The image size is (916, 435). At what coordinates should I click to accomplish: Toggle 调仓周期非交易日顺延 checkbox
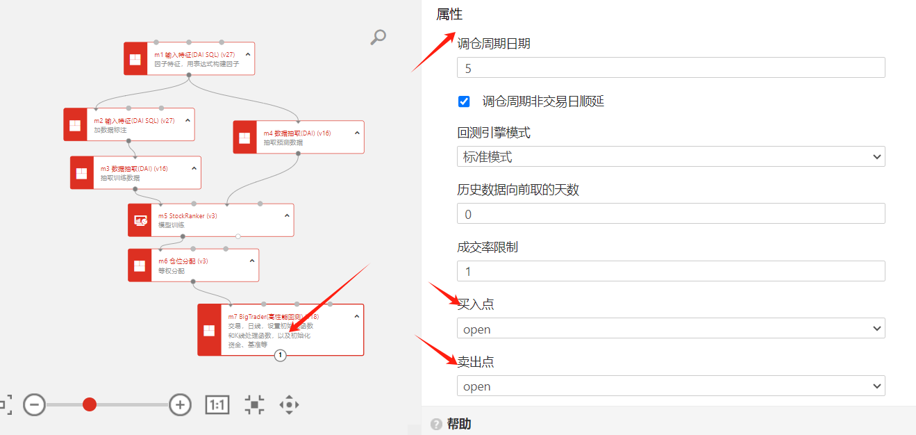click(464, 101)
